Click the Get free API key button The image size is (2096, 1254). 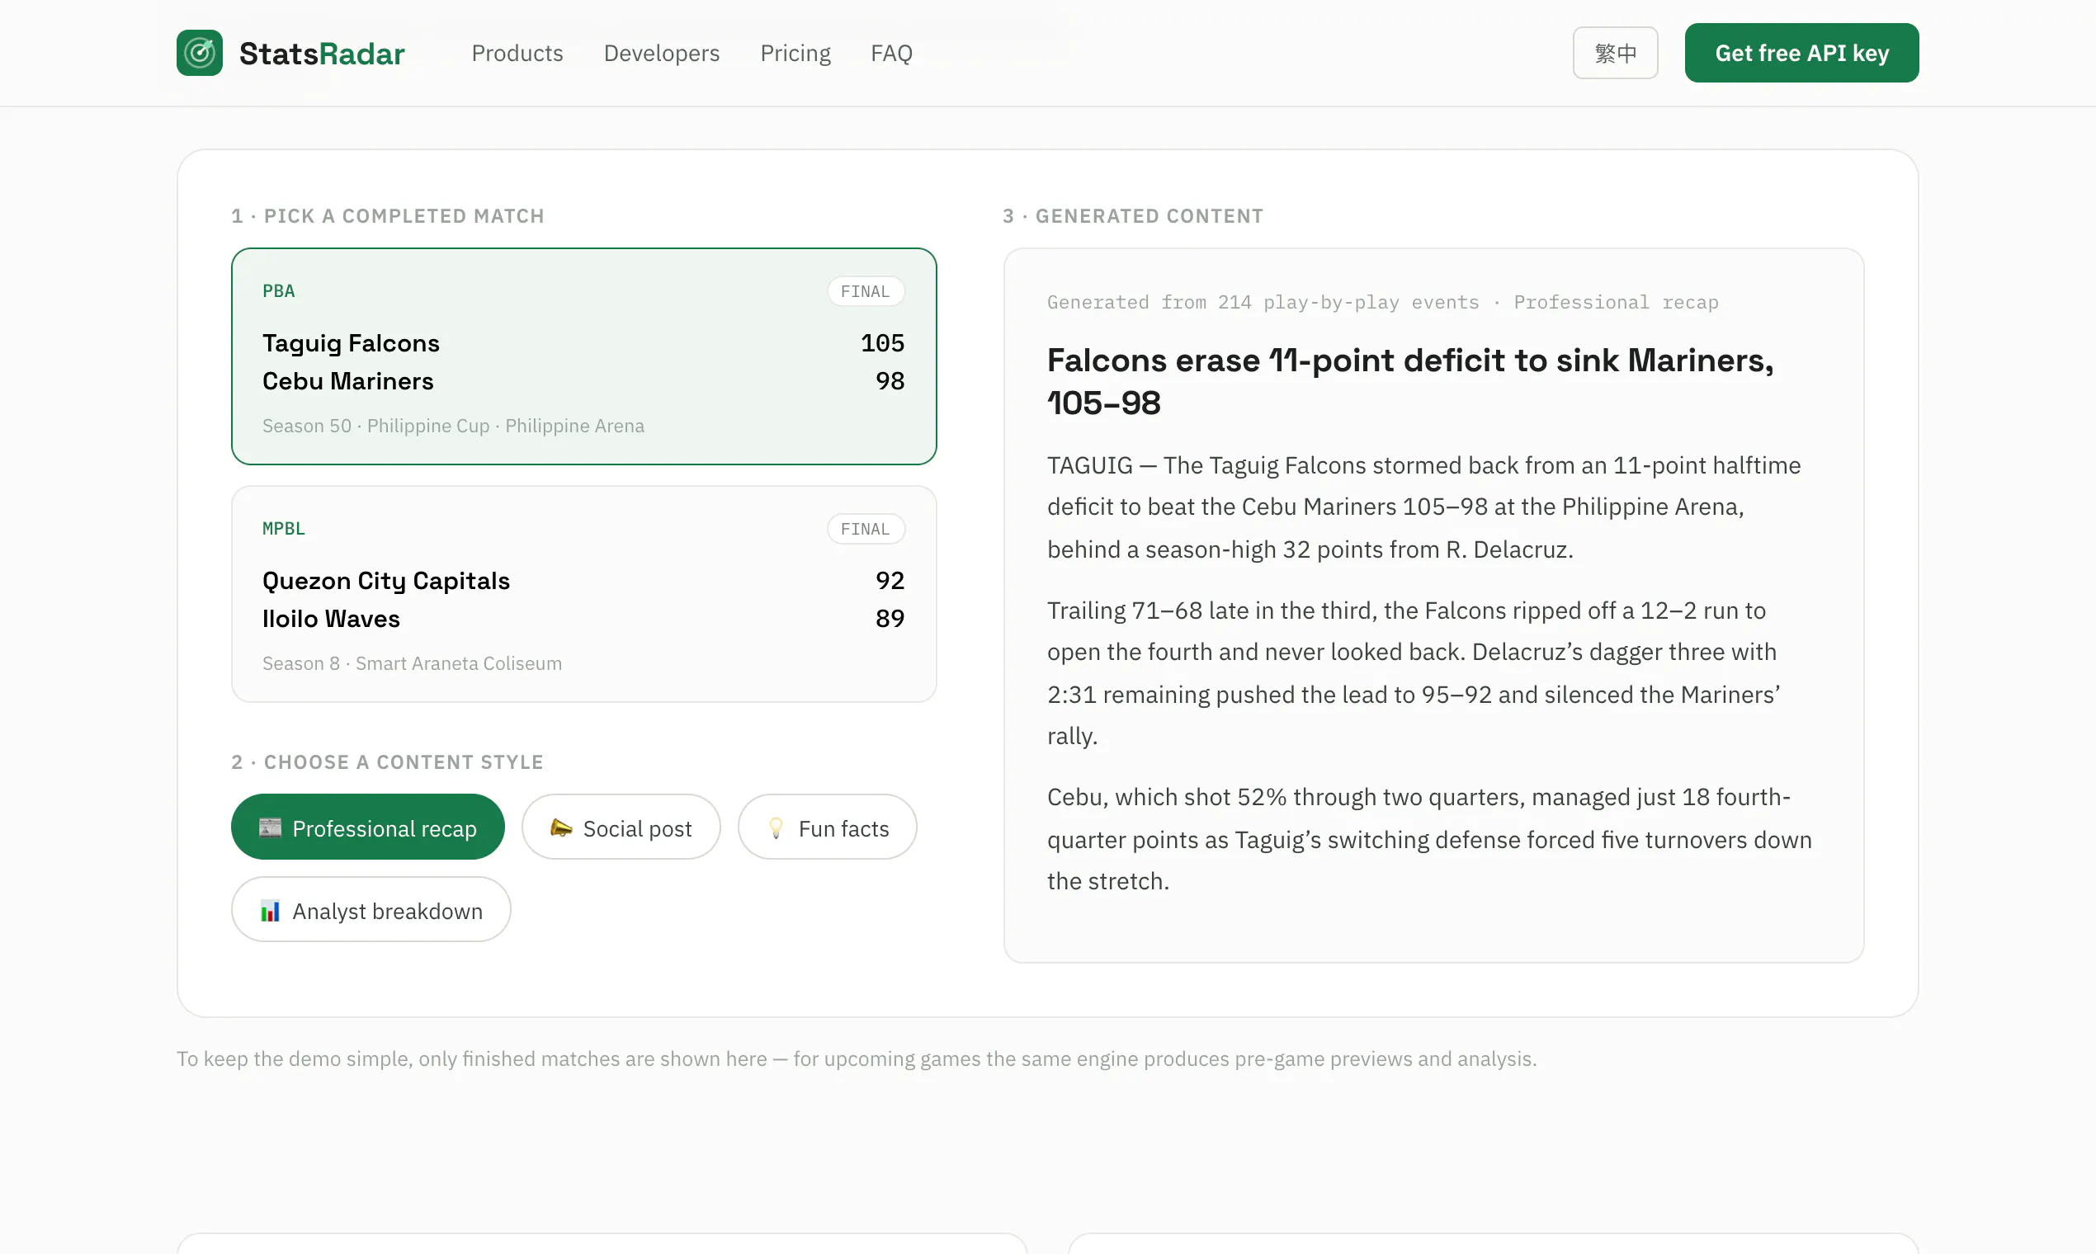click(1802, 53)
